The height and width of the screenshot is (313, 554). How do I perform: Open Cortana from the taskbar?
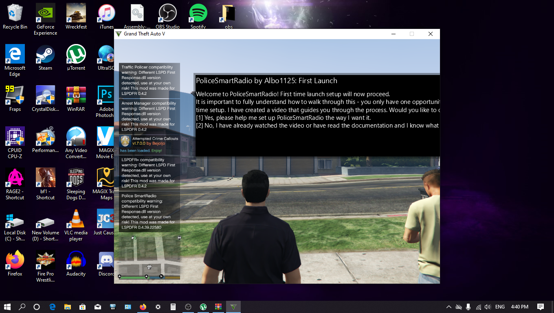[x=37, y=307]
